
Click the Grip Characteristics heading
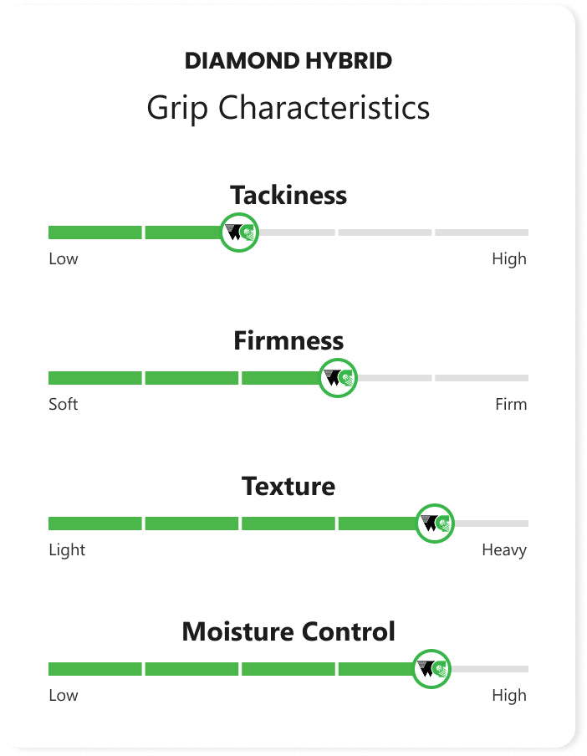(288, 107)
